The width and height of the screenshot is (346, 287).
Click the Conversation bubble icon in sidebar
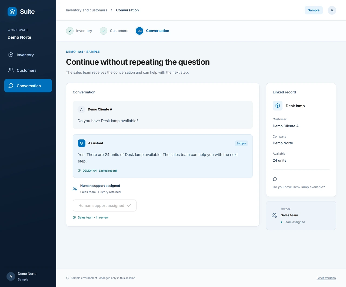[11, 86]
